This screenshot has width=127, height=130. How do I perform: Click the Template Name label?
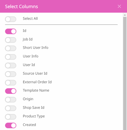36,90
